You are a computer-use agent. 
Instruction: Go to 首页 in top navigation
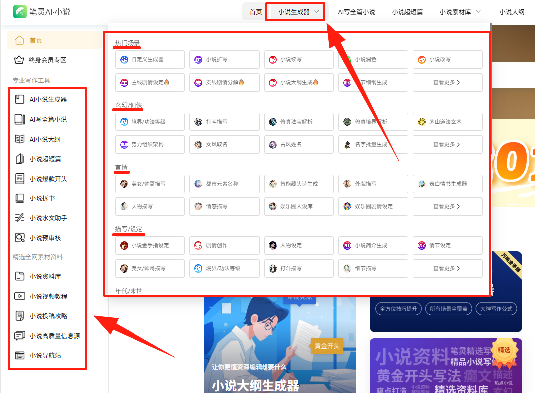click(255, 12)
